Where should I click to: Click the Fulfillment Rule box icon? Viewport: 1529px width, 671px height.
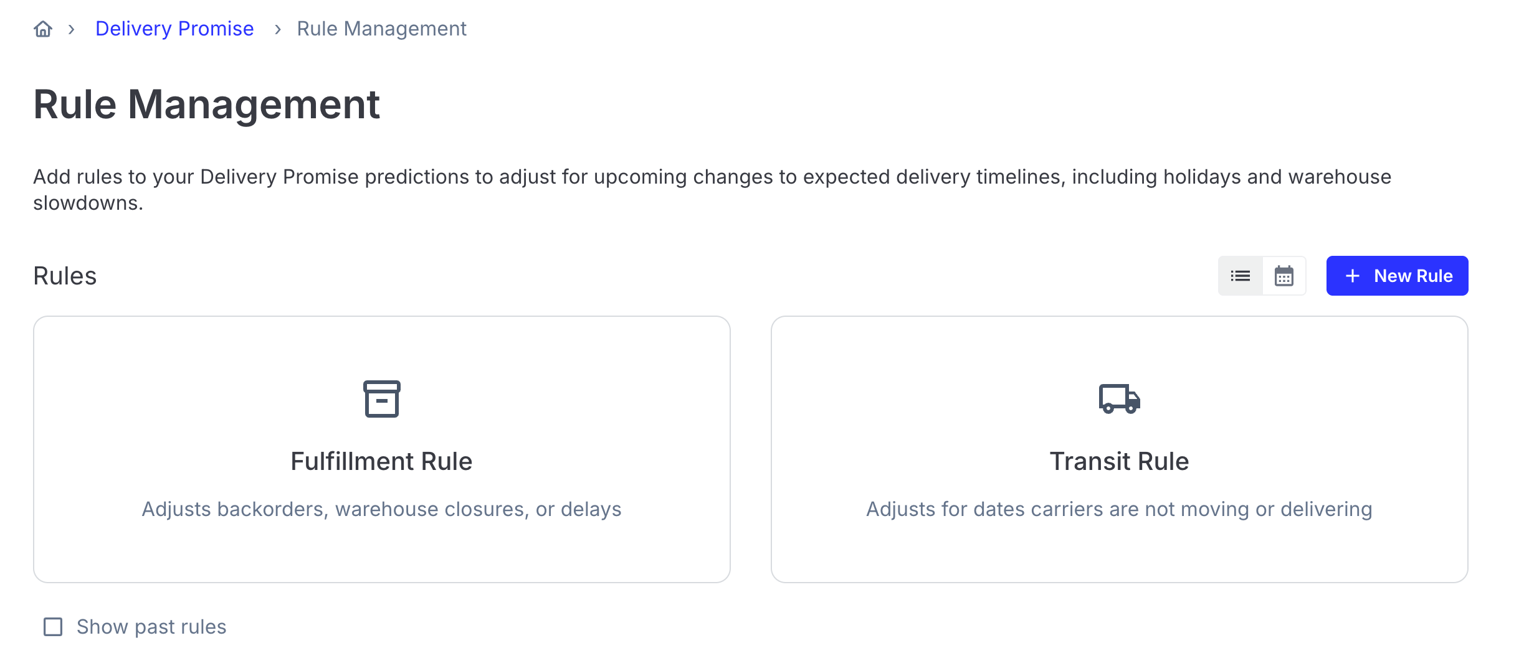[382, 399]
